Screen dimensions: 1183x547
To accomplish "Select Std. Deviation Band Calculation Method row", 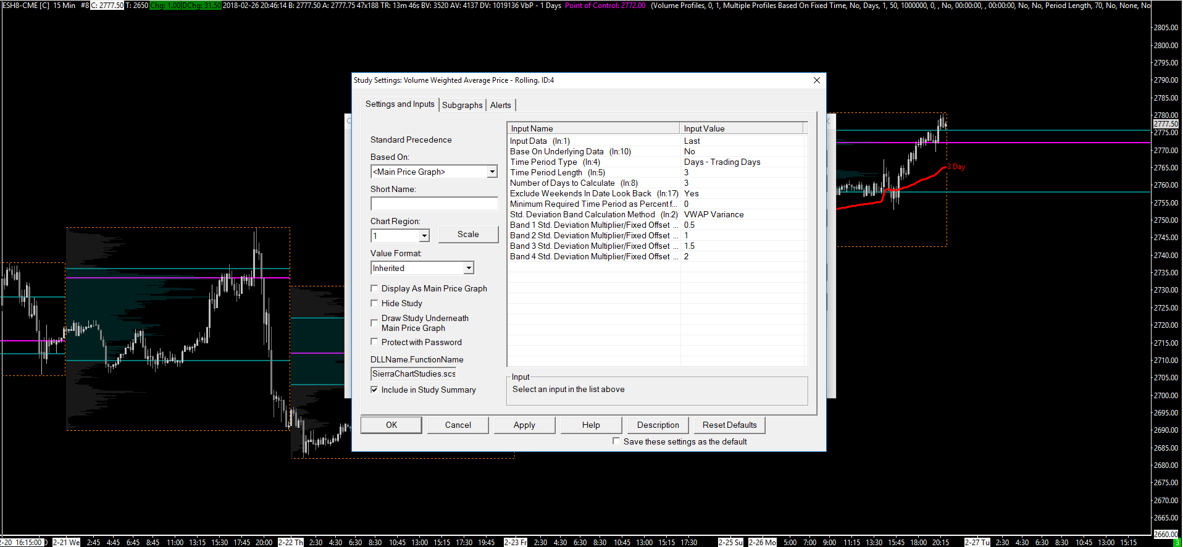I will (x=657, y=214).
